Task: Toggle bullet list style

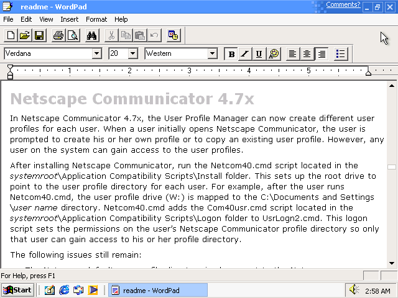Action: (341, 54)
